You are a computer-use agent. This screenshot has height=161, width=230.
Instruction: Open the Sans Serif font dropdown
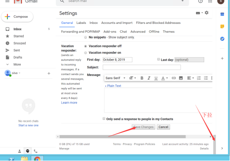(x=115, y=78)
